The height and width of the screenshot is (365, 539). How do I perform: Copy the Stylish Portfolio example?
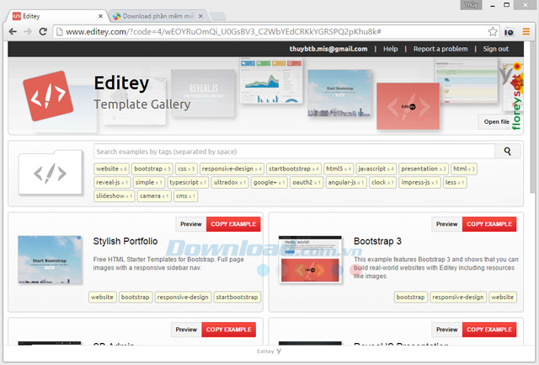click(x=233, y=224)
